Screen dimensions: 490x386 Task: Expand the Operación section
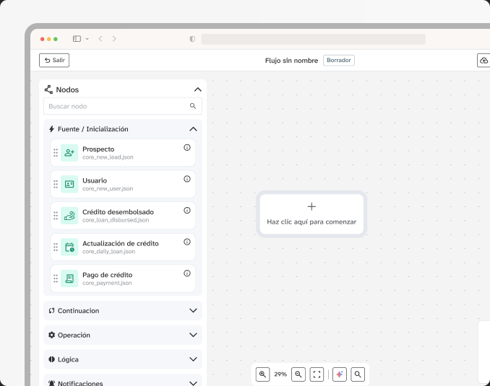point(193,335)
